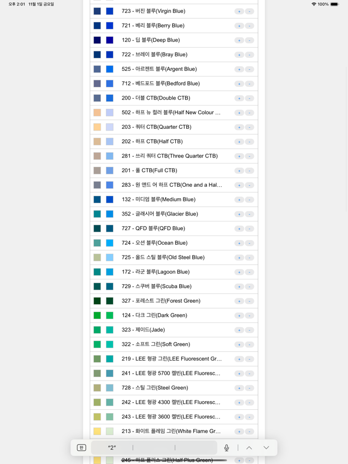The image size is (348, 464).
Task: Tap the microphone dictation icon
Action: [x=226, y=448]
